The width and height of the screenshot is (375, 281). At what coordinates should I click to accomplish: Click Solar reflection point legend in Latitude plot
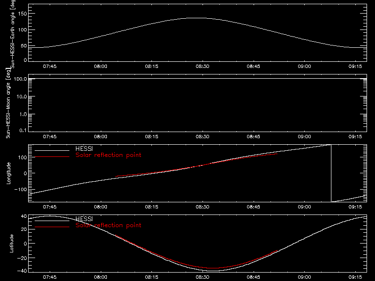(x=108, y=225)
